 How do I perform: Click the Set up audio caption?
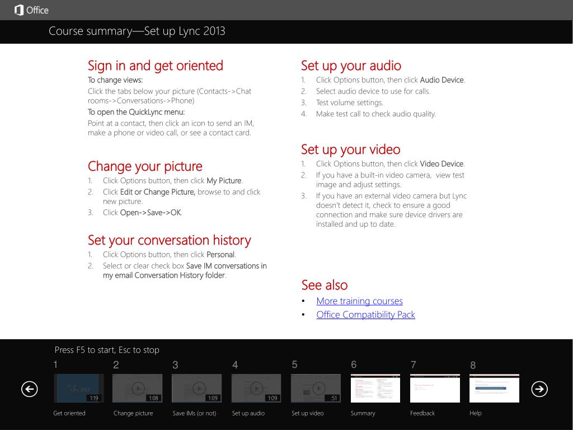click(x=248, y=413)
